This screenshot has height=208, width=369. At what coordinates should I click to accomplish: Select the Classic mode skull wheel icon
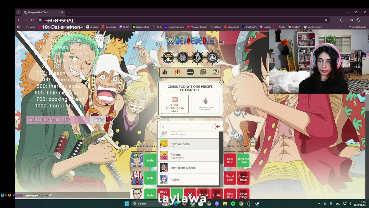(x=168, y=57)
